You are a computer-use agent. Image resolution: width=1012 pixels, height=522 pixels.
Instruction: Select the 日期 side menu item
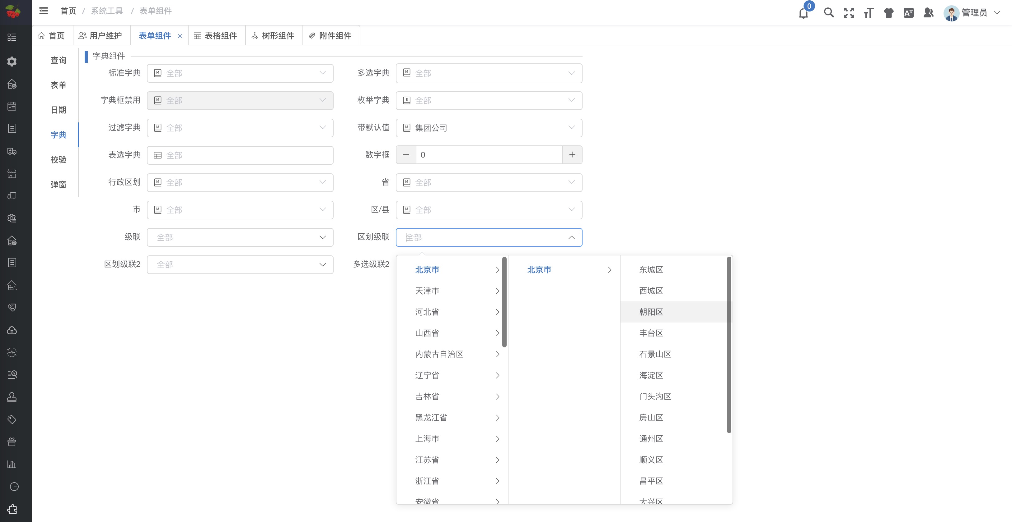tap(59, 110)
